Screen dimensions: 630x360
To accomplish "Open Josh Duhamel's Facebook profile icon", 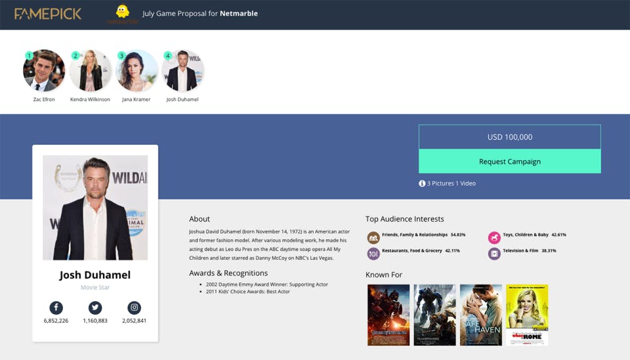I will (56, 308).
